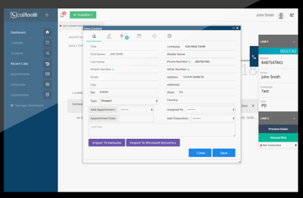Switch to the calendar tab in View Contact

139,36
